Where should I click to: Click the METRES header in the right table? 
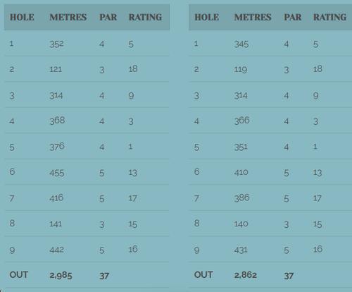253,17
